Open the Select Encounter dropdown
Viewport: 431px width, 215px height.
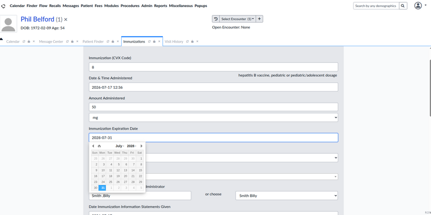pos(238,19)
